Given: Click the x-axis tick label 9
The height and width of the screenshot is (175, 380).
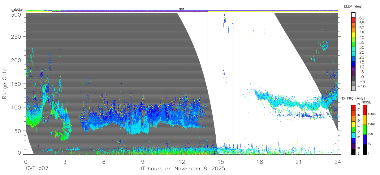Looking at the screenshot, I should pyautogui.click(x=143, y=161).
